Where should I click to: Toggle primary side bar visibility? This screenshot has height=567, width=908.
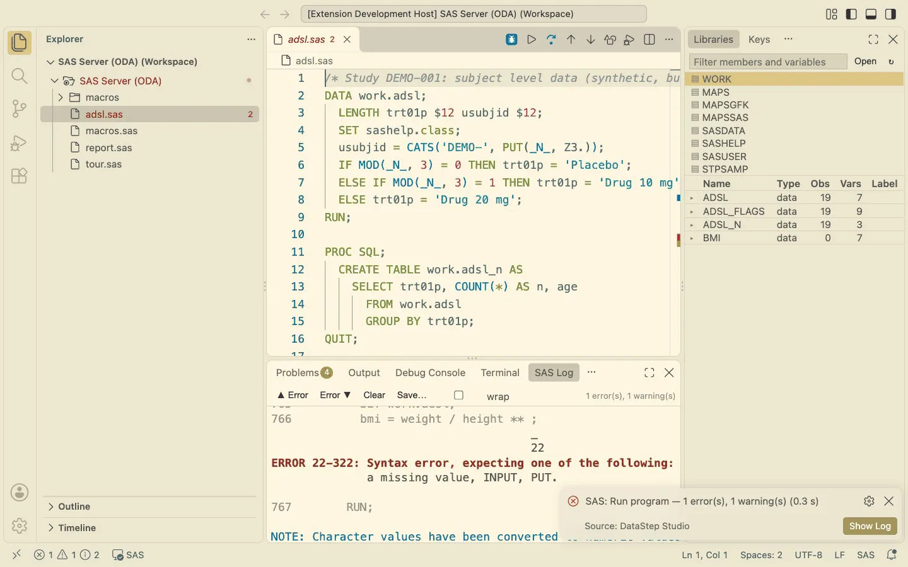[x=851, y=14]
